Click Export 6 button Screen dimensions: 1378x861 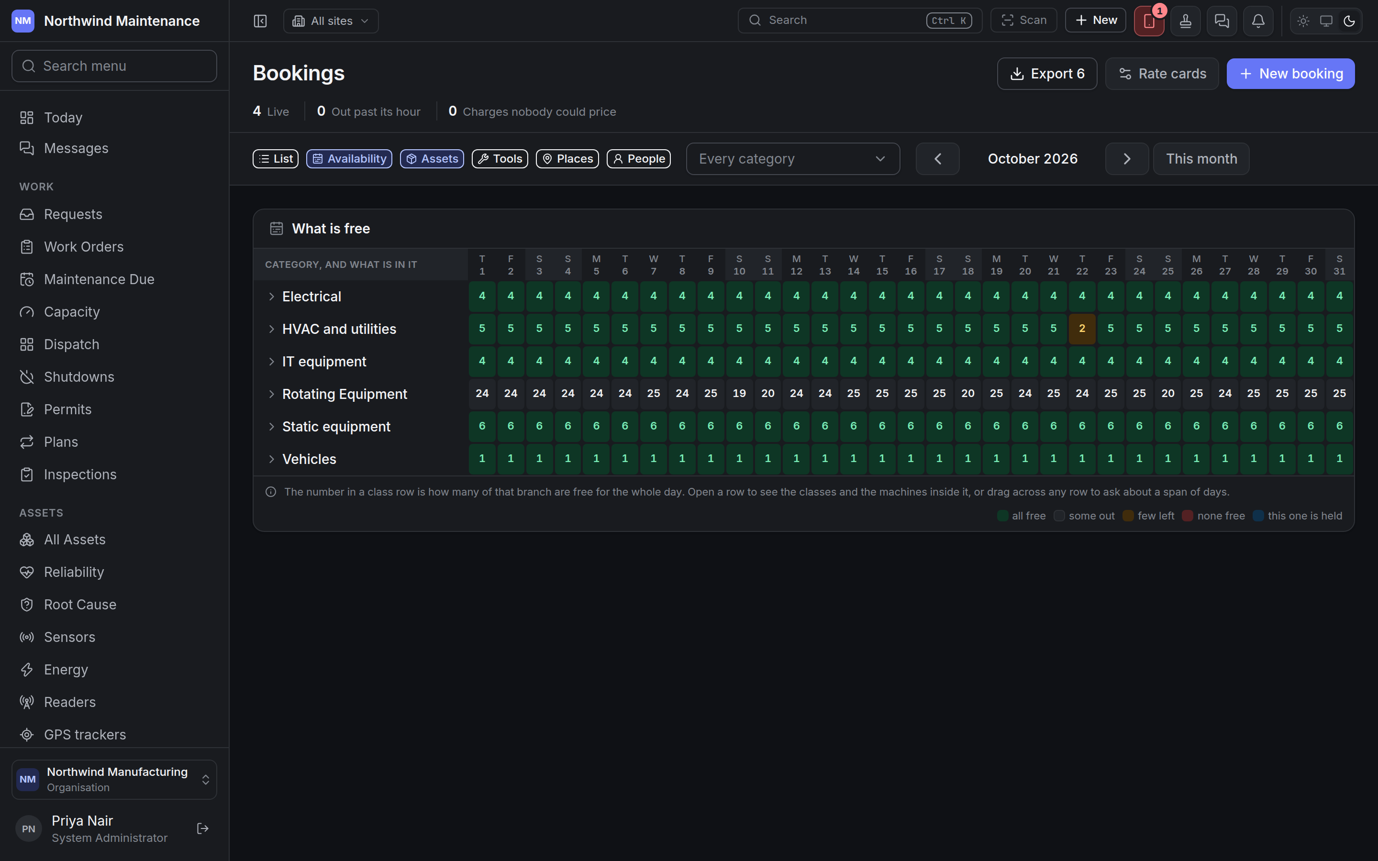pos(1046,74)
